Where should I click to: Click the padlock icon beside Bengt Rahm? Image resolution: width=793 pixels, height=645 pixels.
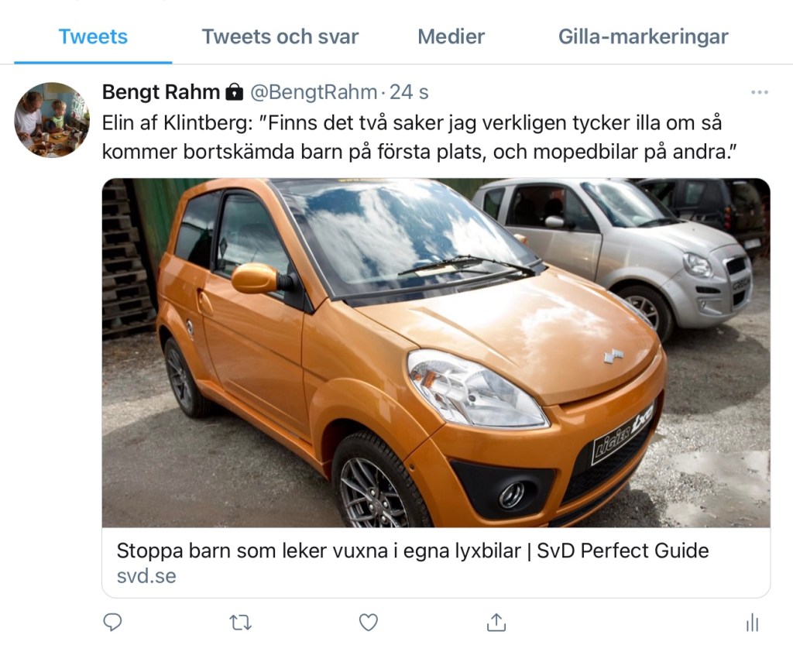tap(234, 93)
